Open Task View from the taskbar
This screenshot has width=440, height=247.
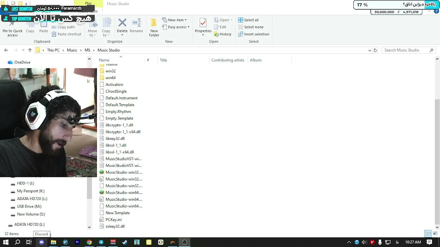[x=29, y=242]
